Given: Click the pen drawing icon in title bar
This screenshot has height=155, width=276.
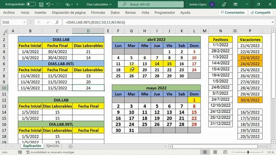Looking at the screenshot, I should click(x=224, y=4).
